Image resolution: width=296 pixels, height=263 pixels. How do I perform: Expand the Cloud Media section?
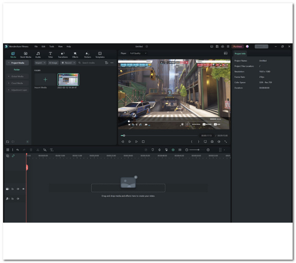click(9, 83)
